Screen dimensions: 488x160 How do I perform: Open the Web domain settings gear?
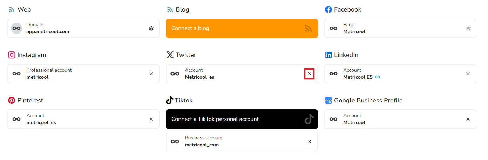(151, 28)
